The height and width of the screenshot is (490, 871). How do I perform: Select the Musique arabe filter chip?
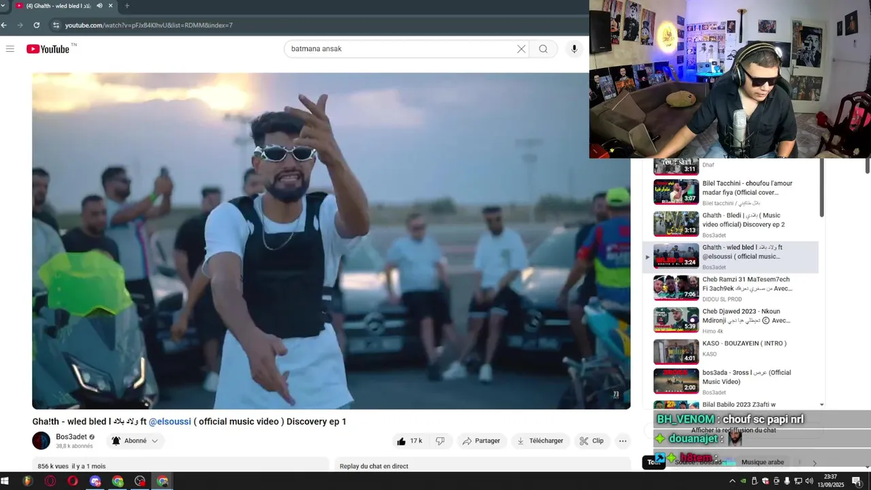[763, 462]
